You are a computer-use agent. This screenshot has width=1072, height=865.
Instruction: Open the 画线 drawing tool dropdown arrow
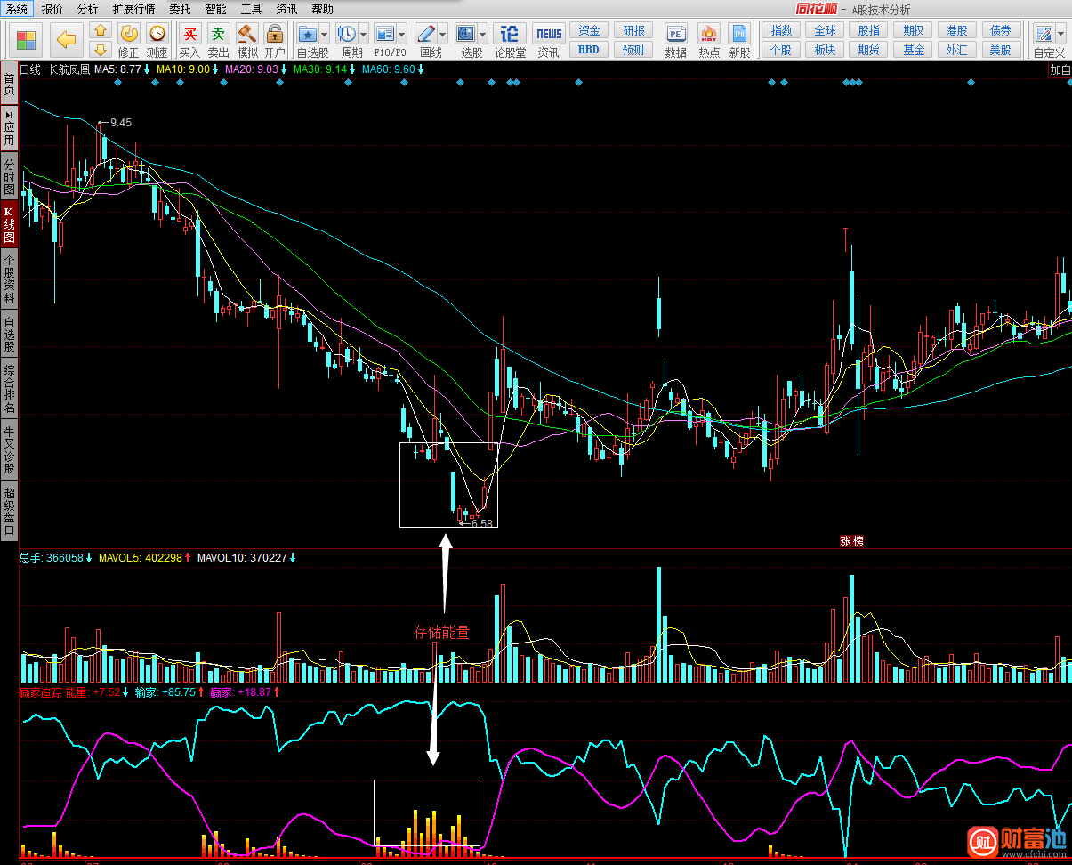click(442, 35)
